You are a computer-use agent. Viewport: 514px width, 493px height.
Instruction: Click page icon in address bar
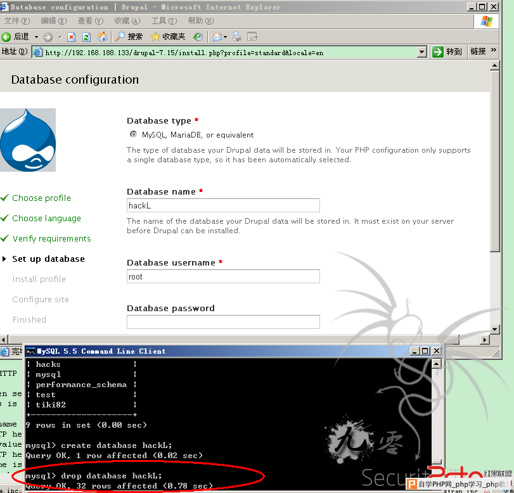[39, 52]
